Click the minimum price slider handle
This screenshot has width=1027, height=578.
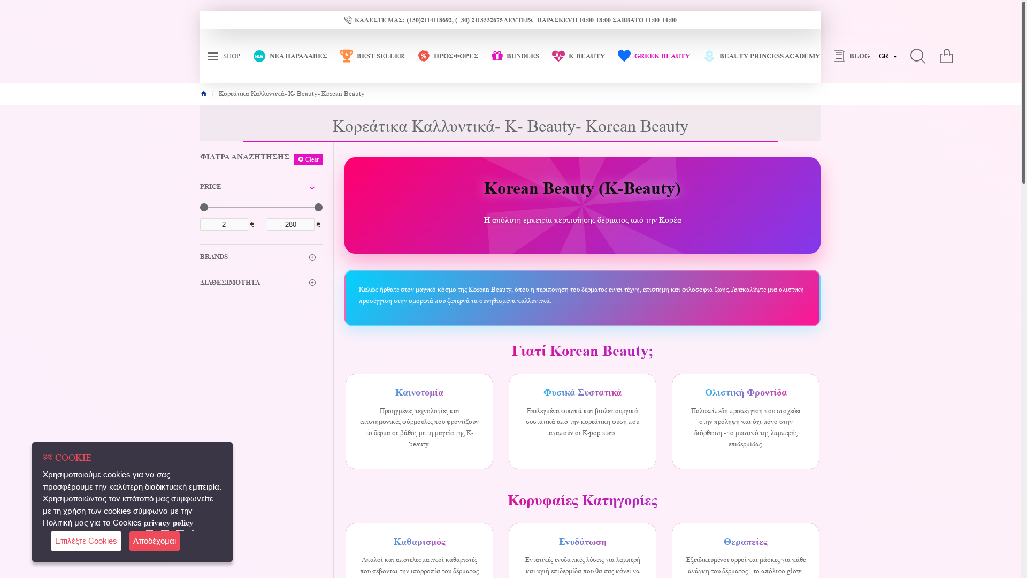[204, 208]
